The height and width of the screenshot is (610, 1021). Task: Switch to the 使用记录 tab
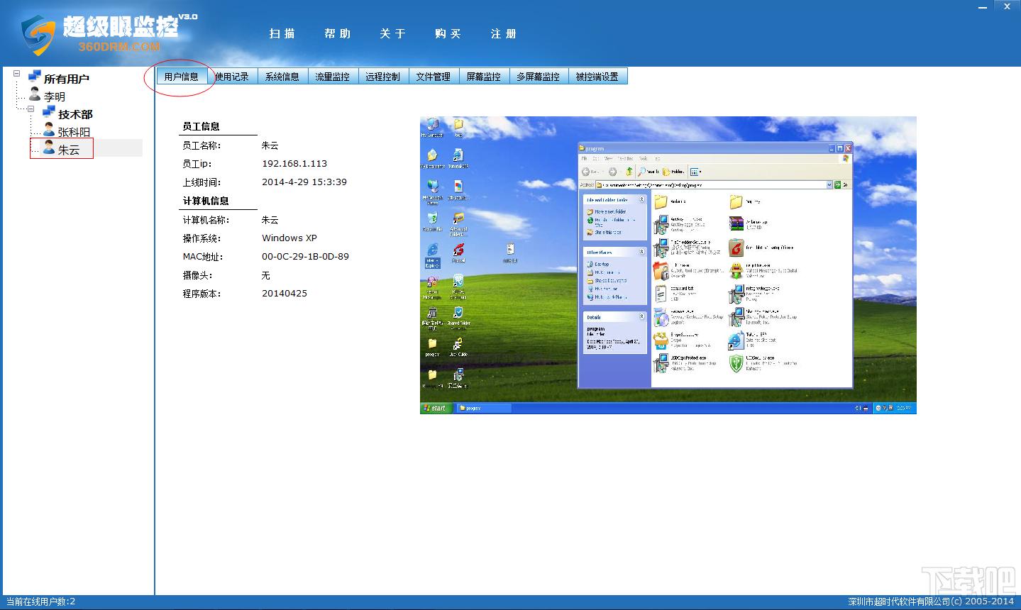(x=232, y=77)
